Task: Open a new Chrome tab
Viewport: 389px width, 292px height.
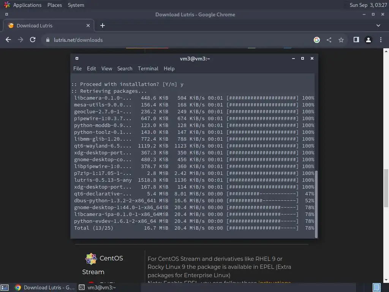Action: (103, 25)
